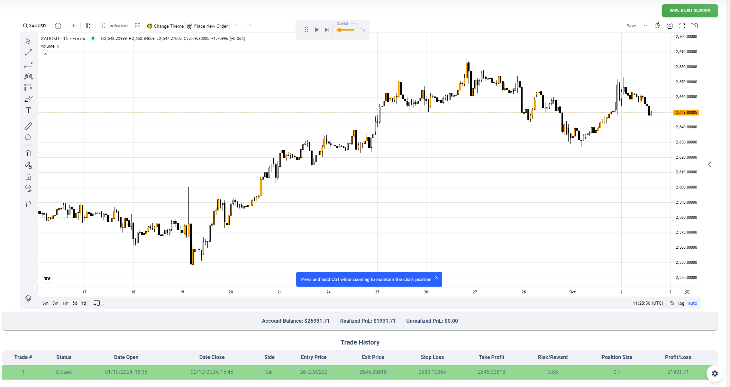
Task: Open XAUUSD symbol search
Action: click(34, 26)
